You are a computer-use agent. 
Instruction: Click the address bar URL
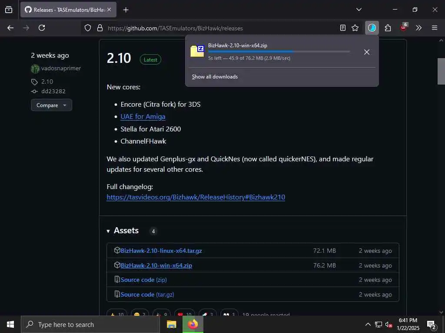[175, 28]
